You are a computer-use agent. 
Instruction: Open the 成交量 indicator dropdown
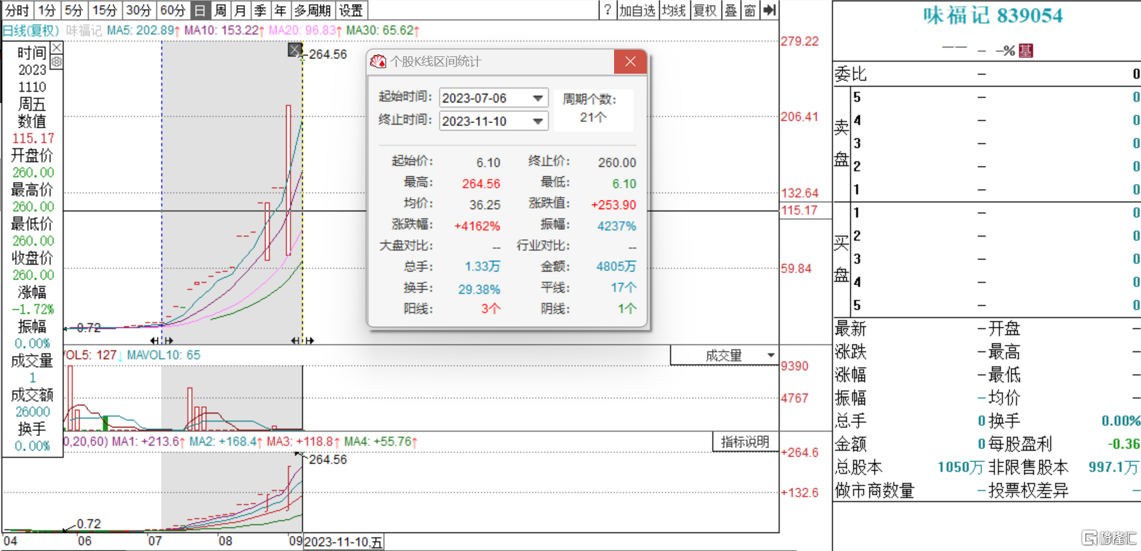coord(724,355)
